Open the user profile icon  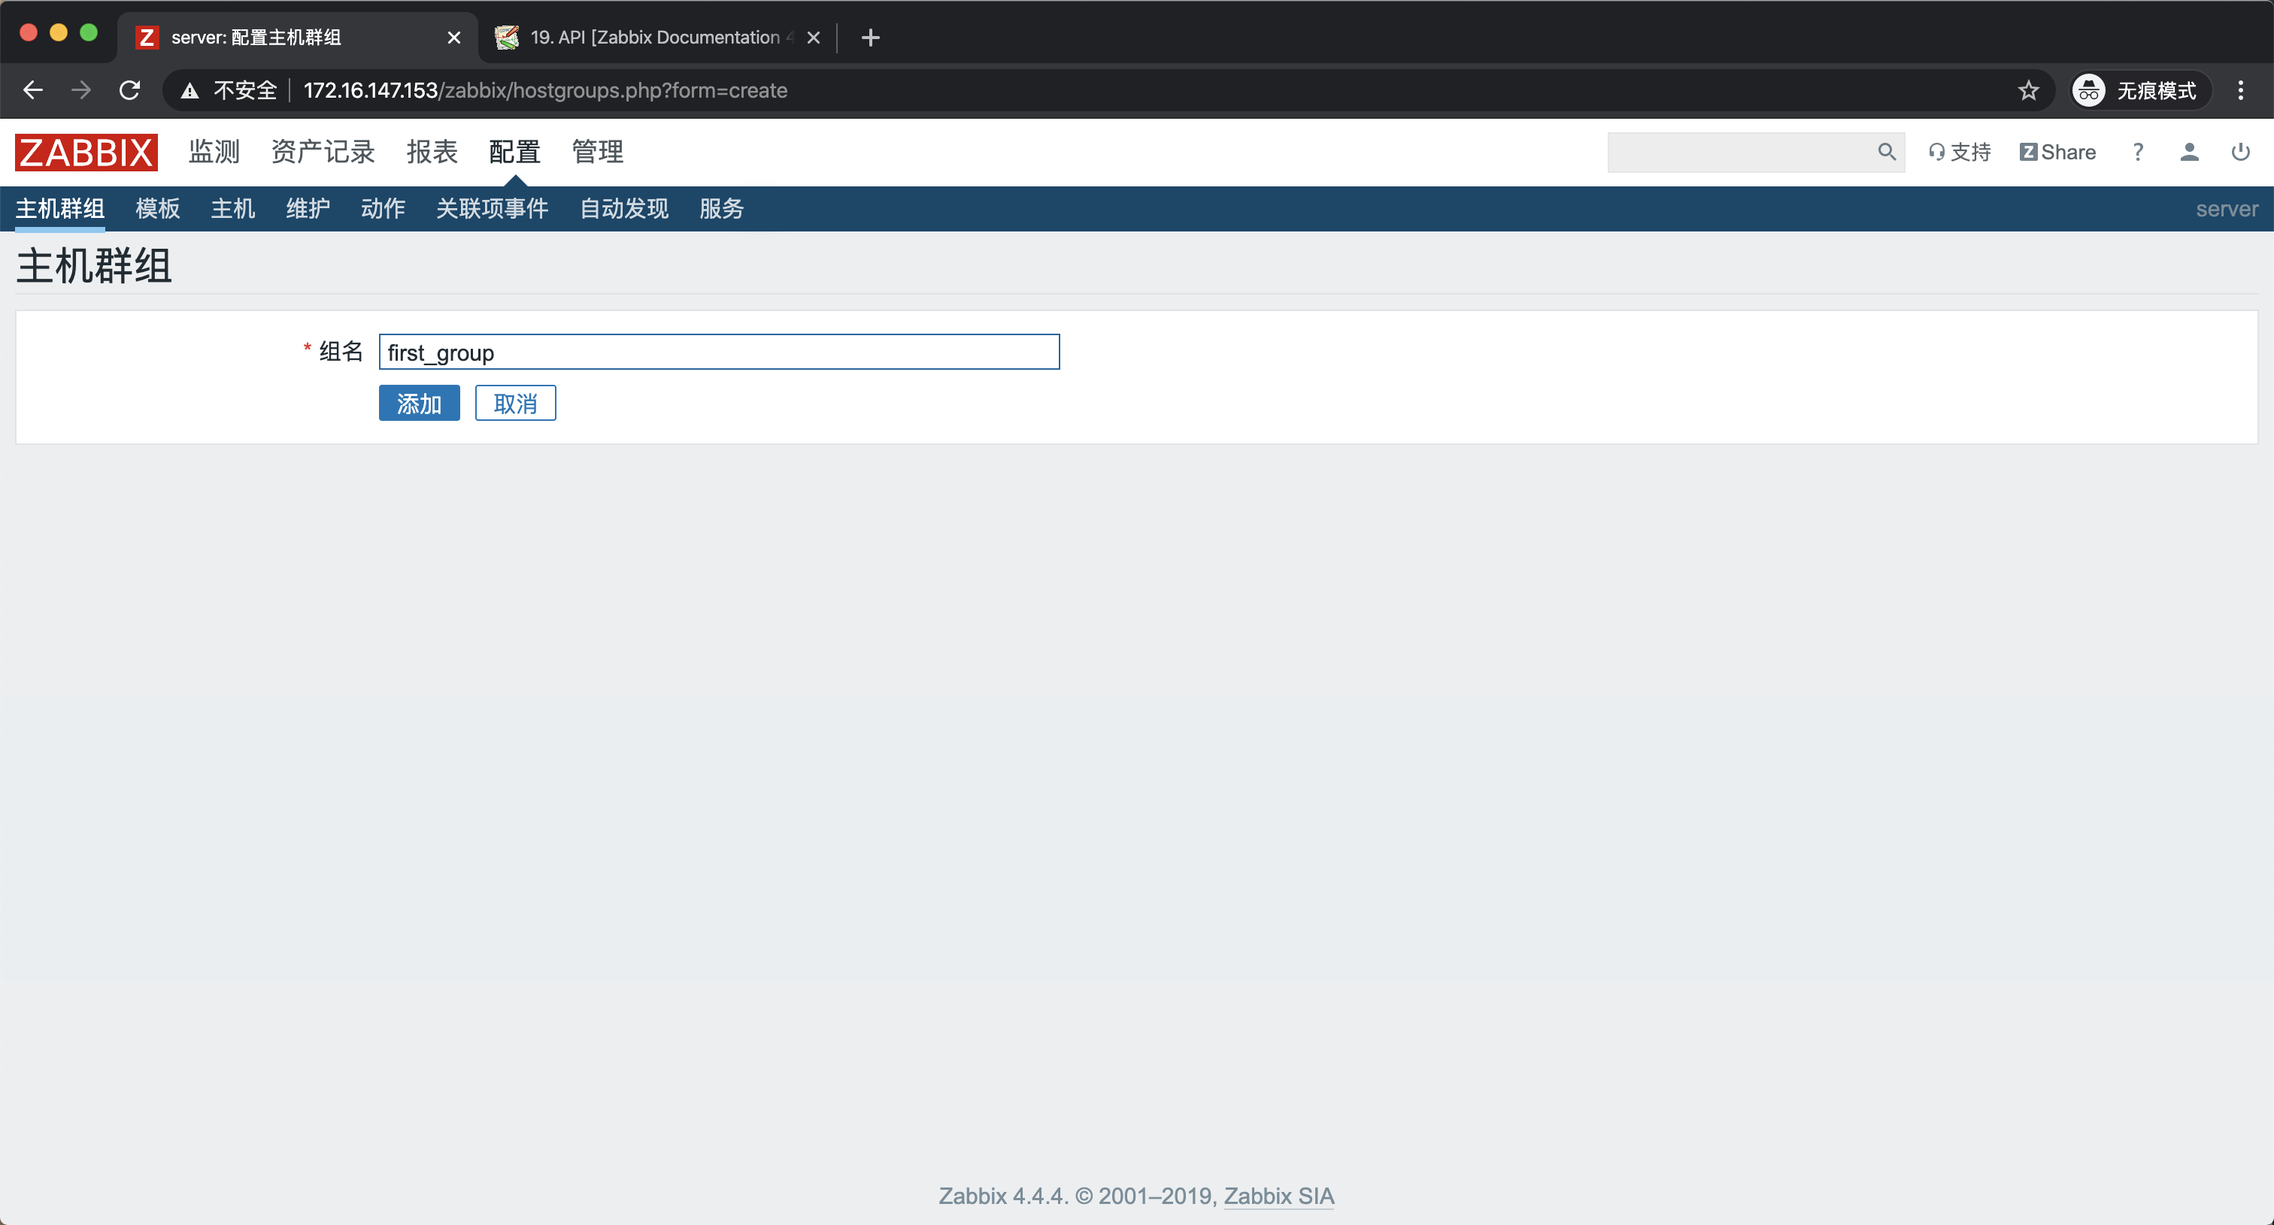pos(2188,152)
